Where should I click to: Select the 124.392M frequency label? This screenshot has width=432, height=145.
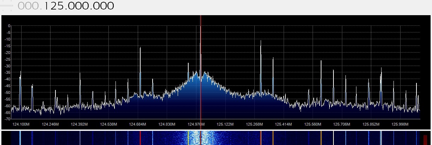pos(79,124)
